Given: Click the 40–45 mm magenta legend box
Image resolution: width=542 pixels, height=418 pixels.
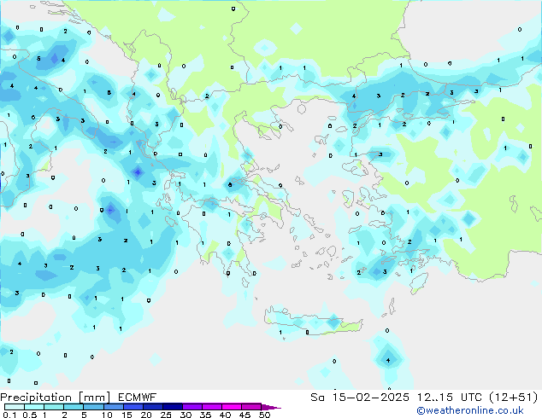Looking at the screenshot, I should (232, 407).
